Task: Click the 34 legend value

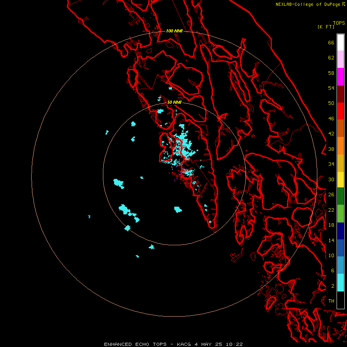Action: click(x=331, y=164)
